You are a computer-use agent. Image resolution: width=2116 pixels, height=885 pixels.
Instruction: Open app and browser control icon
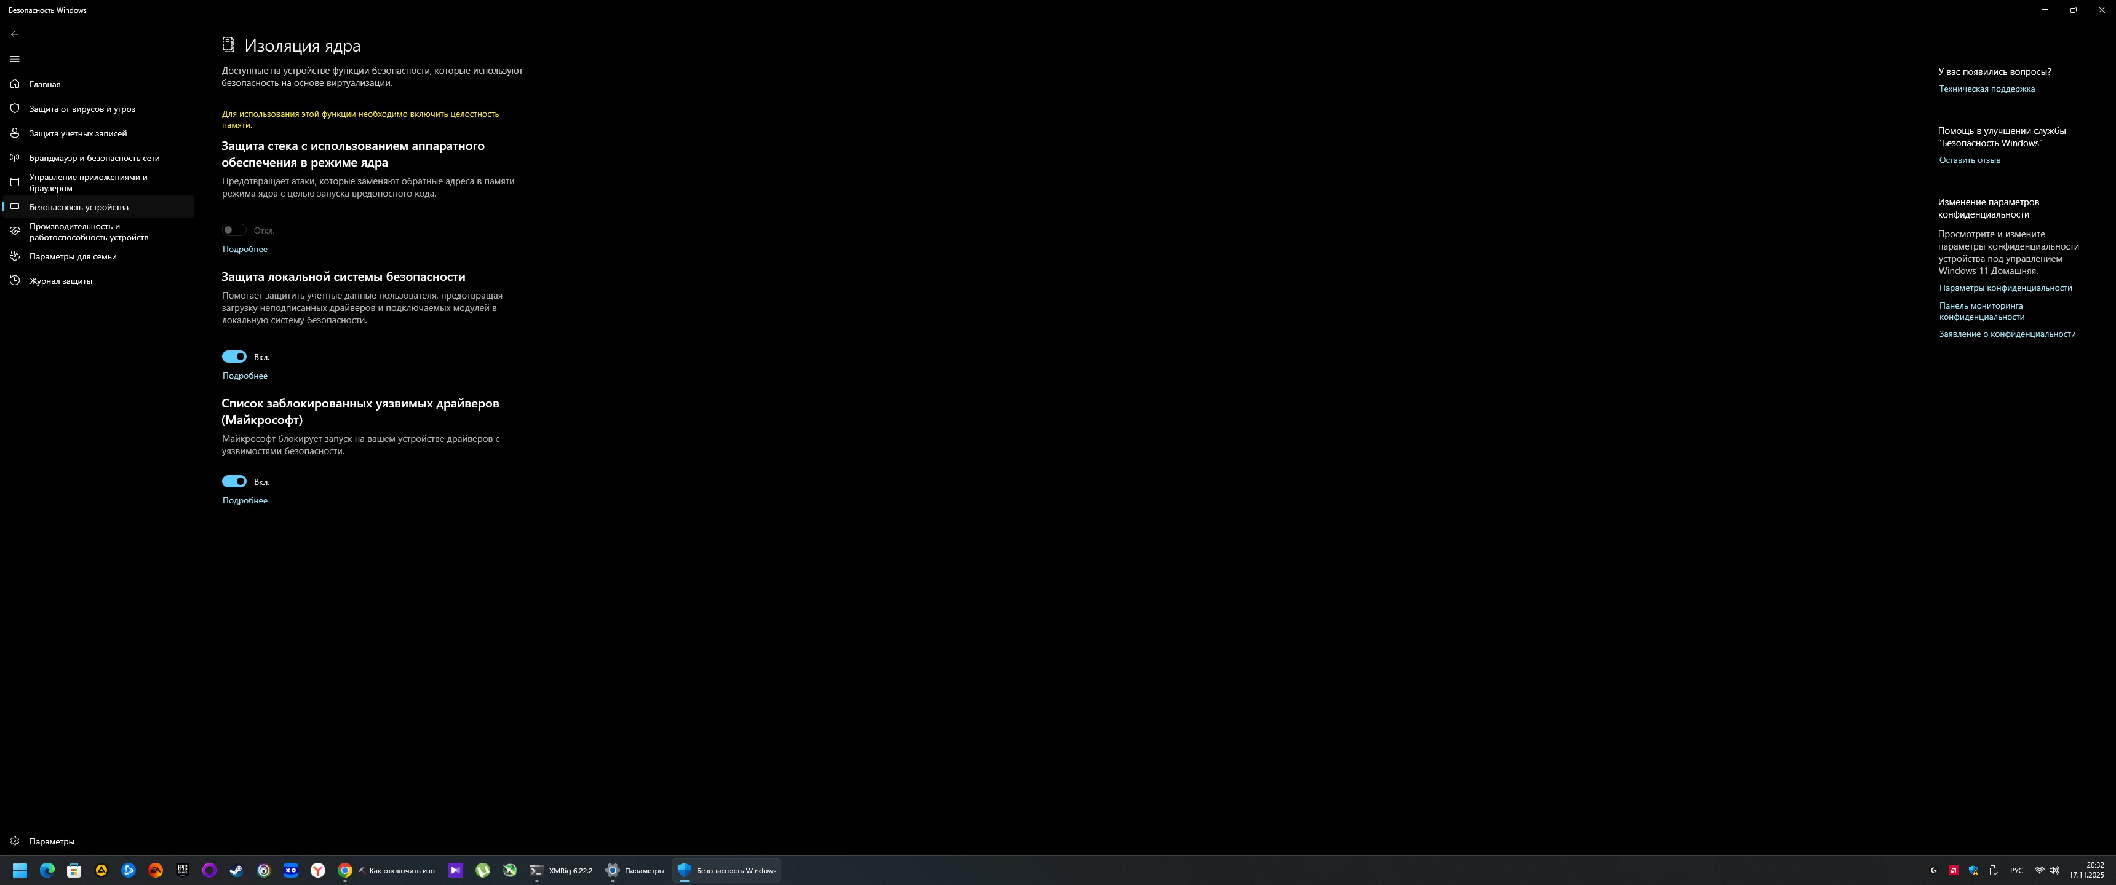click(15, 183)
